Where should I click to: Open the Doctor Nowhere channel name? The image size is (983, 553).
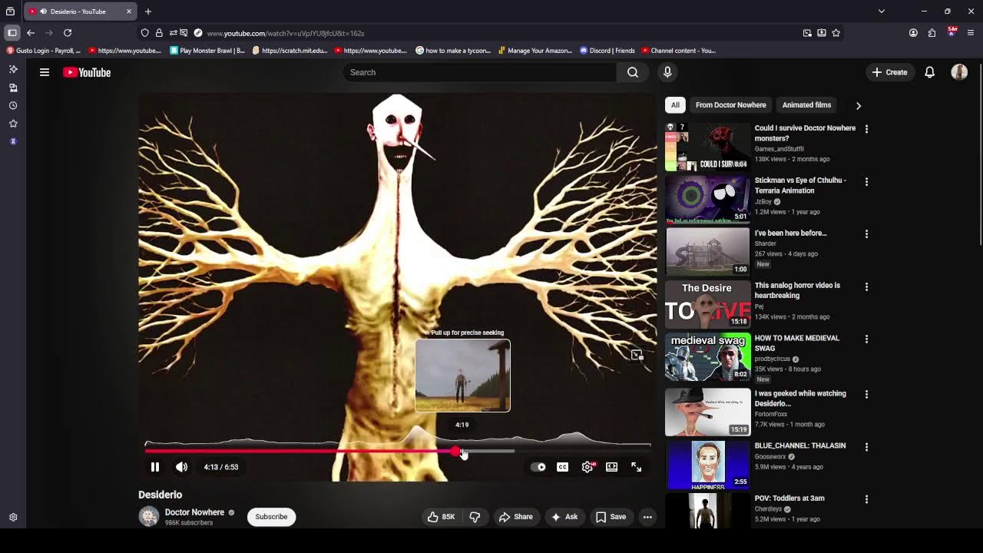coord(194,512)
